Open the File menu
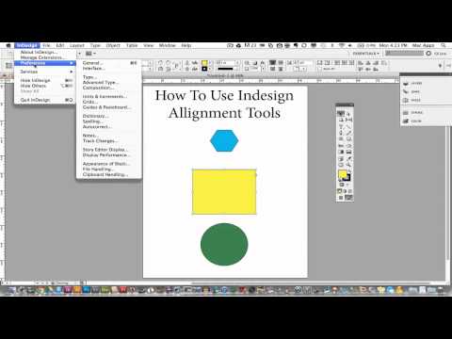This screenshot has width=452, height=339. pyautogui.click(x=46, y=45)
